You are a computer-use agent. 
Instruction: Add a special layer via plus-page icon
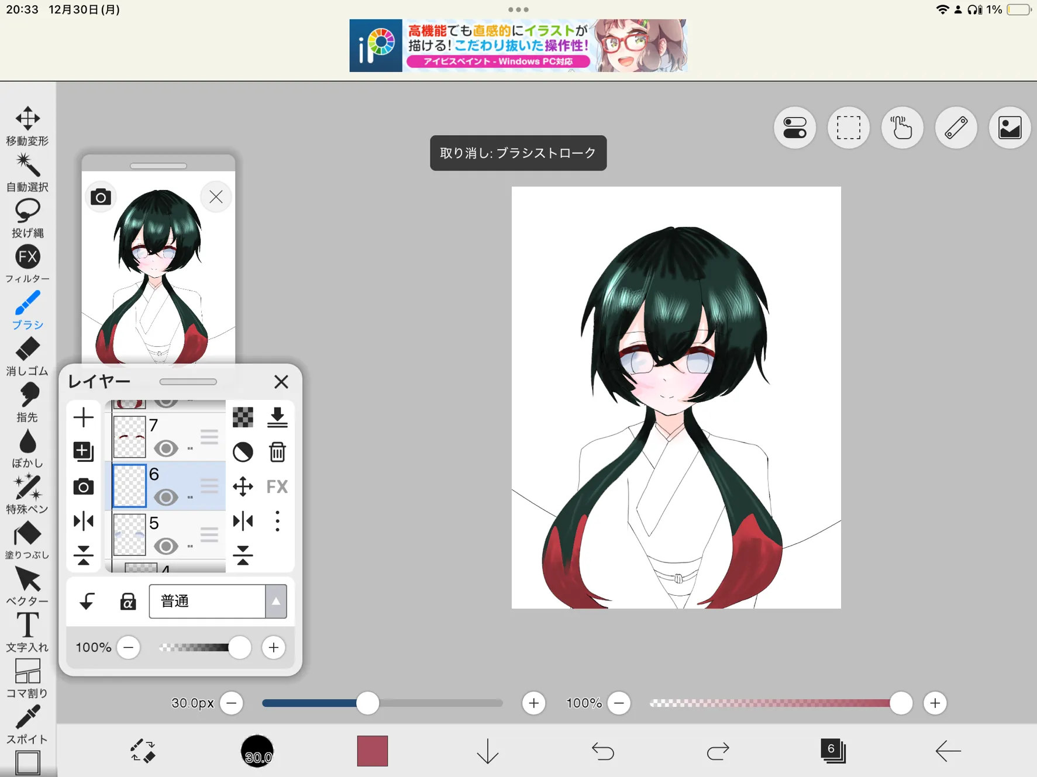84,451
